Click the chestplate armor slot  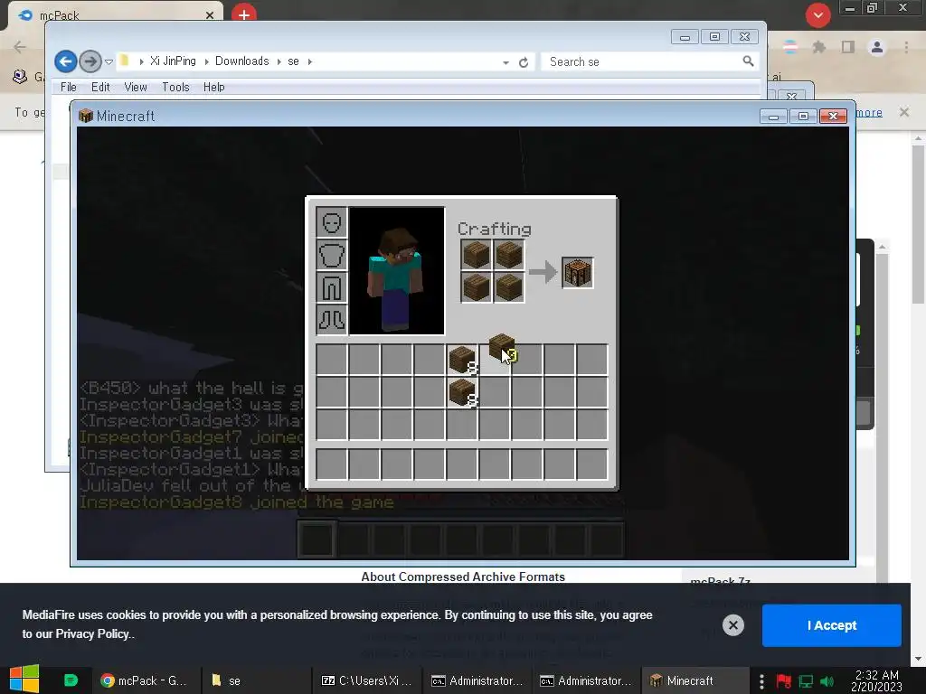pyautogui.click(x=332, y=255)
